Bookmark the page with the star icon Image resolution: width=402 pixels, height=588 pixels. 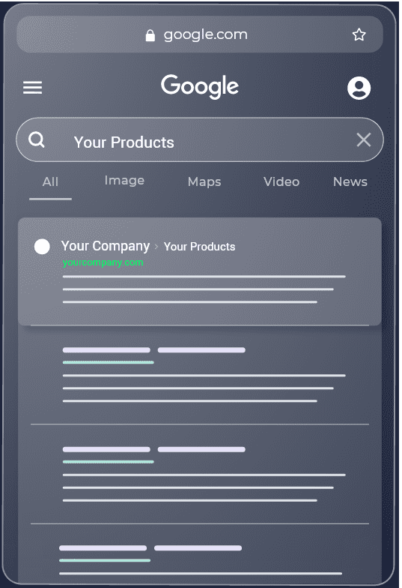click(x=359, y=34)
